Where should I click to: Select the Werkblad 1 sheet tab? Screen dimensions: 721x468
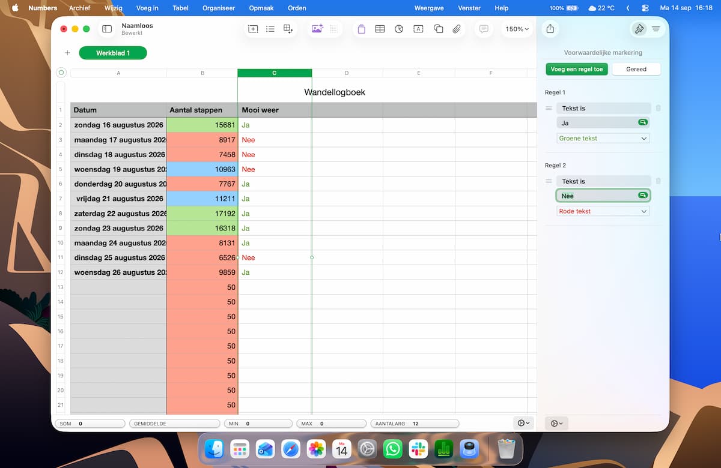(113, 53)
